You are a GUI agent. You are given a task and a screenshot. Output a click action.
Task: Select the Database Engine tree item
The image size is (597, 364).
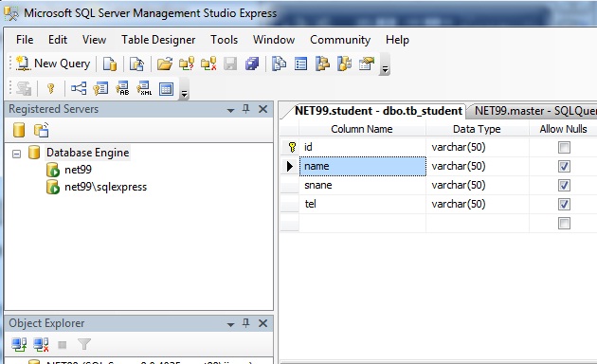87,153
